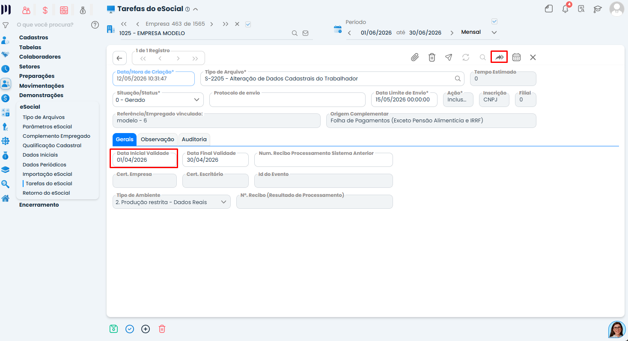Image resolution: width=628 pixels, height=341 pixels.
Task: Jump to last company with double arrow
Action: [226, 24]
